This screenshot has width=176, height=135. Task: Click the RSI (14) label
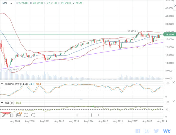10,103
